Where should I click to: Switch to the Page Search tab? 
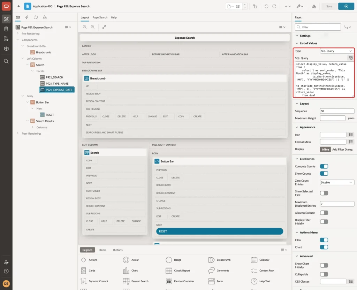(100, 17)
